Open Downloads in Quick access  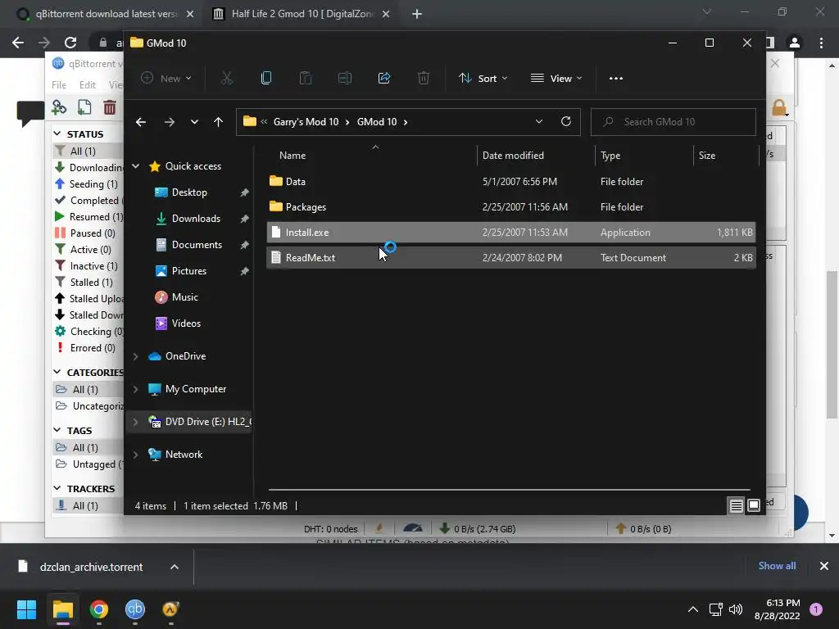click(x=196, y=219)
